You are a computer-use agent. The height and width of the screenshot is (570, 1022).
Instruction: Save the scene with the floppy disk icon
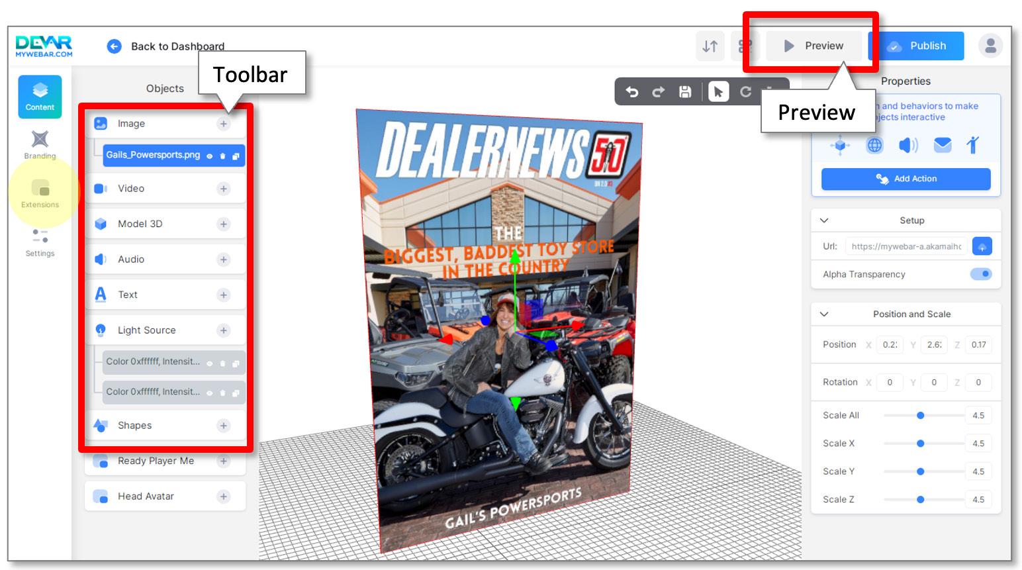pos(685,92)
